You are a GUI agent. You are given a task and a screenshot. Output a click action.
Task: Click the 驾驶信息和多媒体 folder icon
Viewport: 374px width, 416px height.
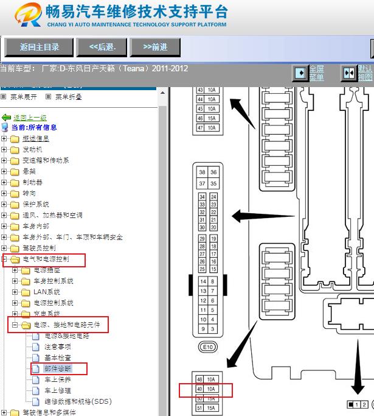(x=15, y=412)
